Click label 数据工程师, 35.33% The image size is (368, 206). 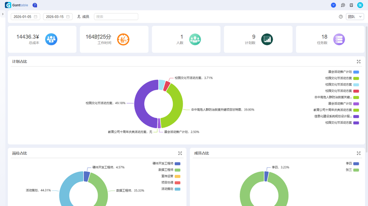130,190
